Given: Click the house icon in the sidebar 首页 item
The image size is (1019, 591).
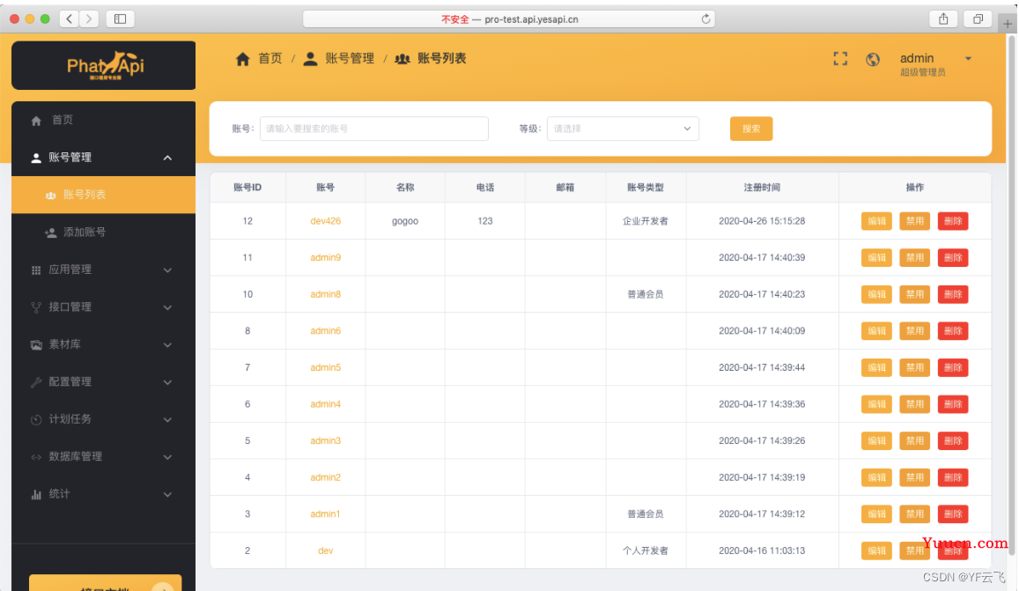Looking at the screenshot, I should click(x=36, y=121).
